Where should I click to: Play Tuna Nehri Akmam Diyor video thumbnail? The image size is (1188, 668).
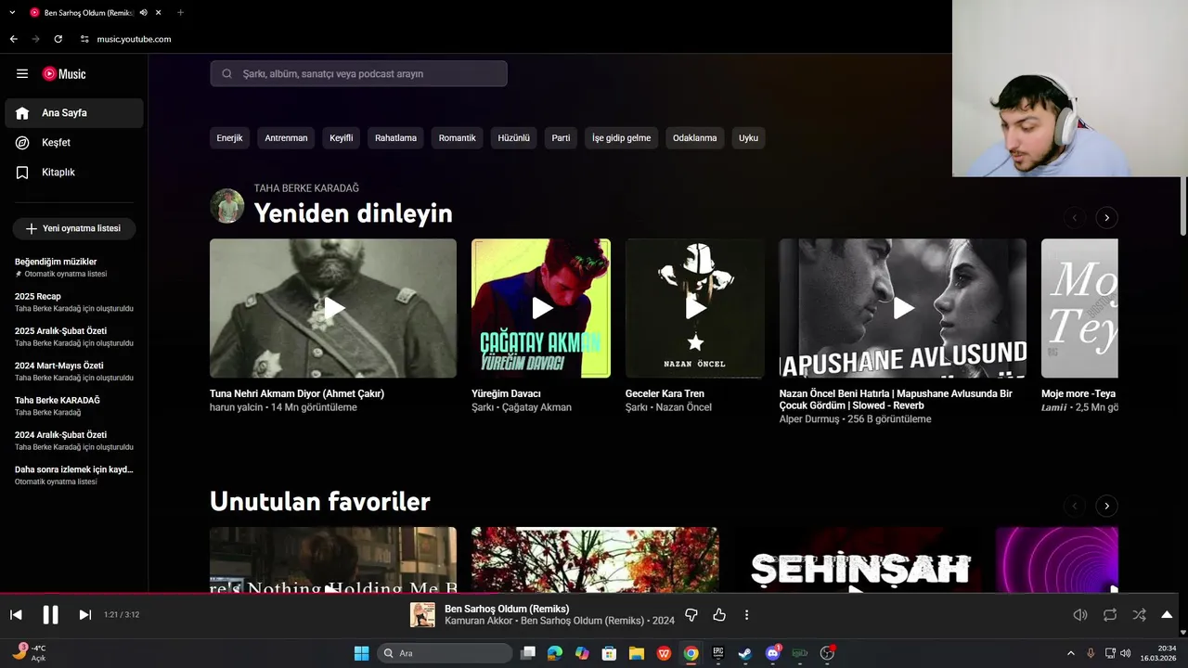[333, 308]
